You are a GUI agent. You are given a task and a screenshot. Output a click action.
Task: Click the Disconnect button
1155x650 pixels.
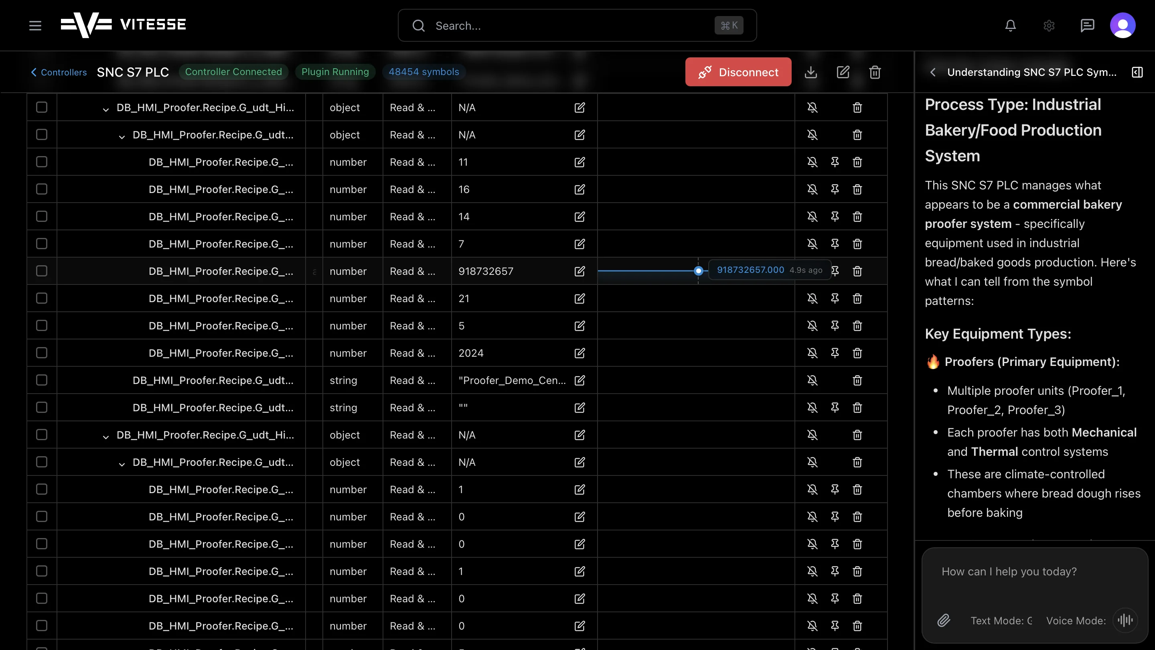(738, 72)
